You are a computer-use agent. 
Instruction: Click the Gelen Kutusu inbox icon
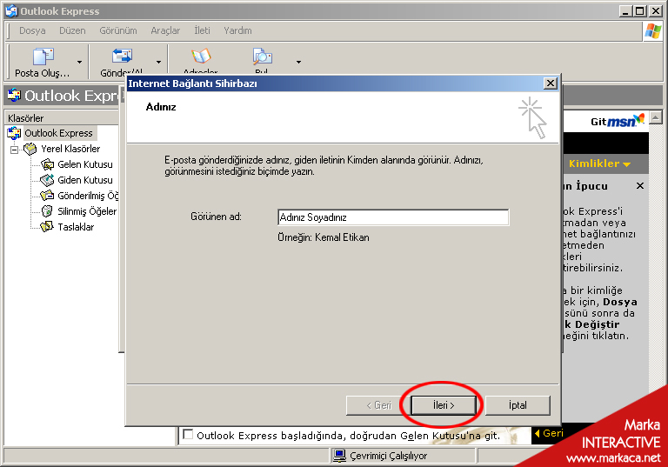click(x=47, y=164)
